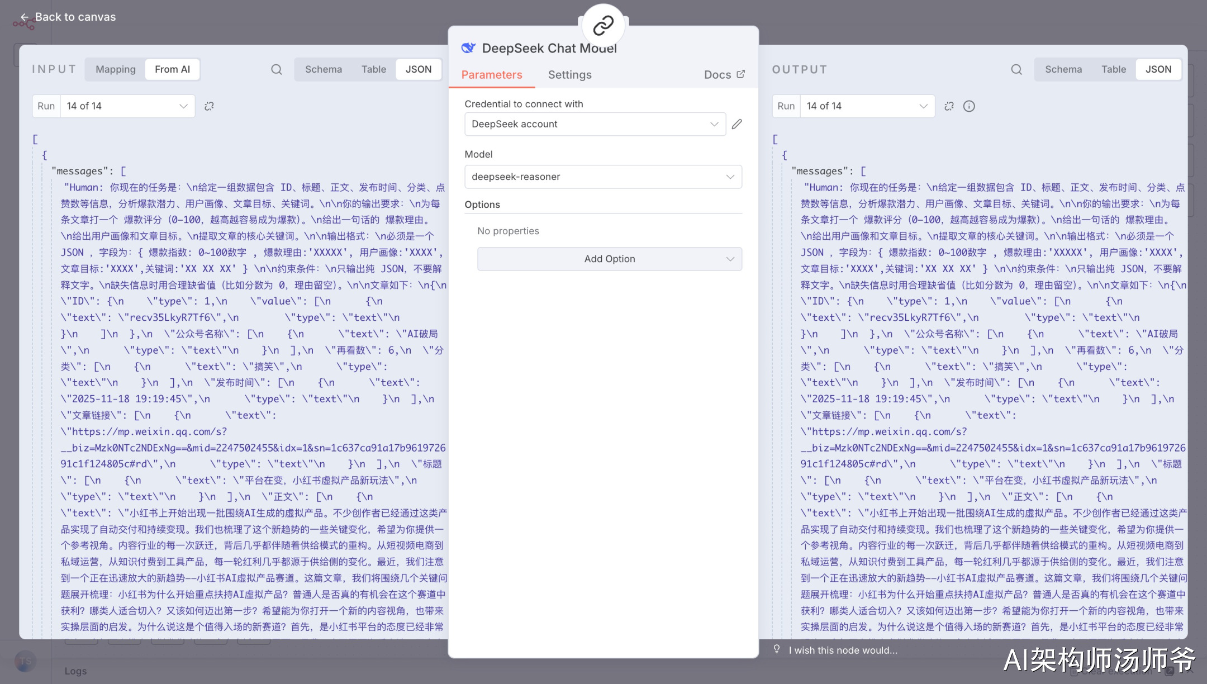This screenshot has width=1207, height=684.
Task: Open the Settings tab
Action: tap(569, 75)
